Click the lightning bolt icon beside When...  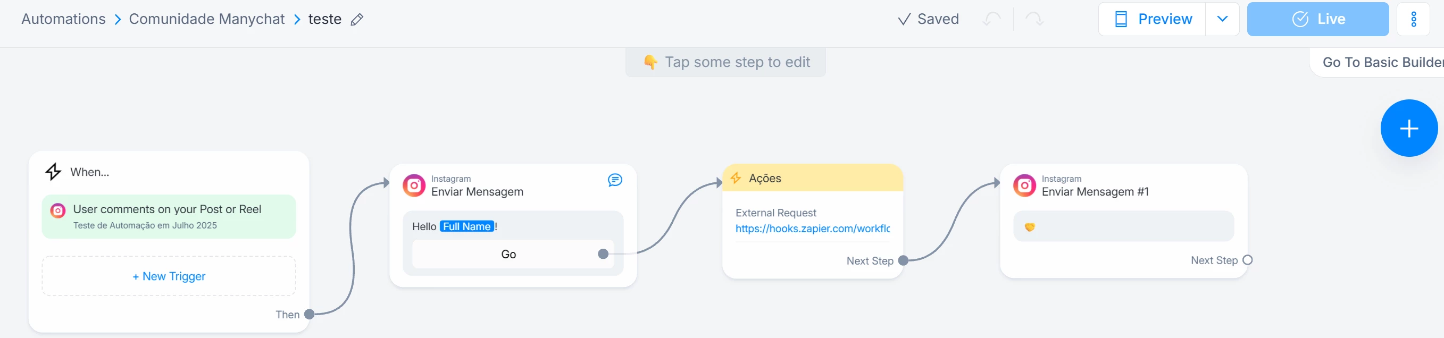coord(53,172)
